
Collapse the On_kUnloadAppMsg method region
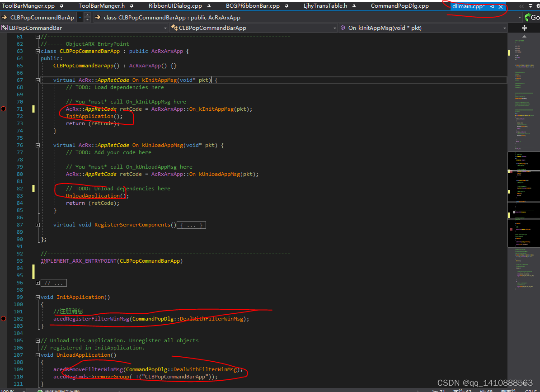pos(38,145)
